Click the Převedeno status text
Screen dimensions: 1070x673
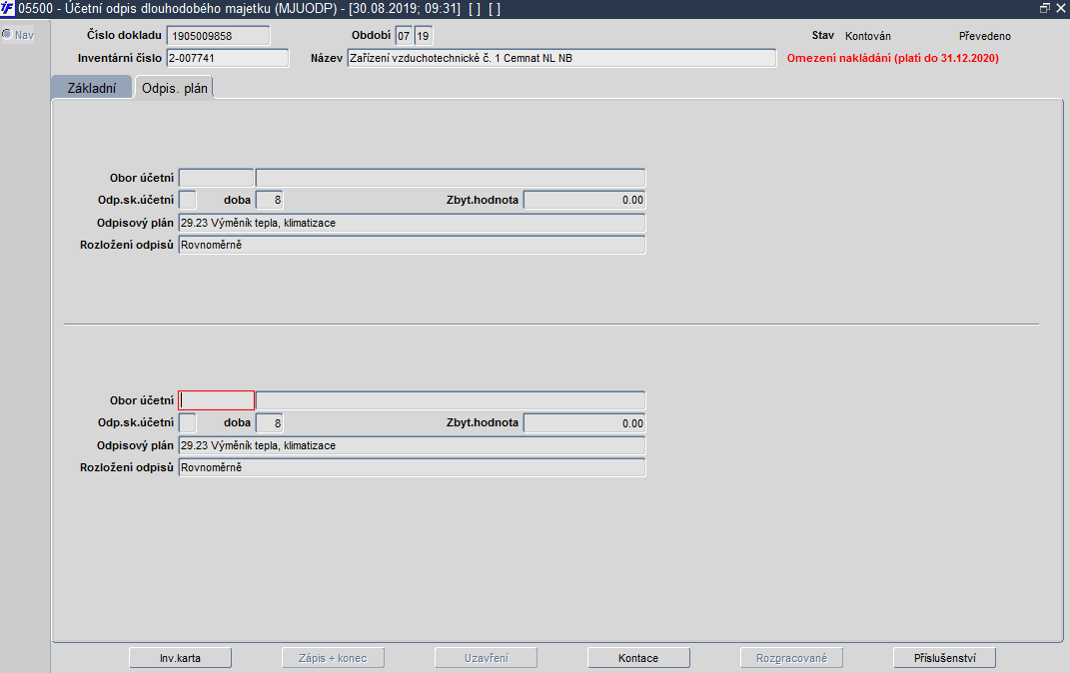click(985, 36)
